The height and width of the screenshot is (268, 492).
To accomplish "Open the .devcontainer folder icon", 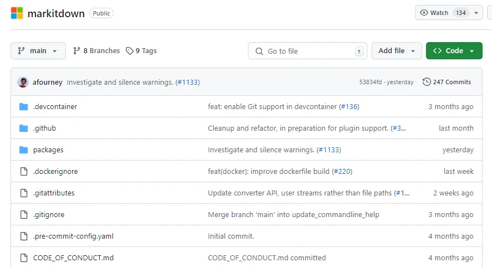I will tap(23, 107).
